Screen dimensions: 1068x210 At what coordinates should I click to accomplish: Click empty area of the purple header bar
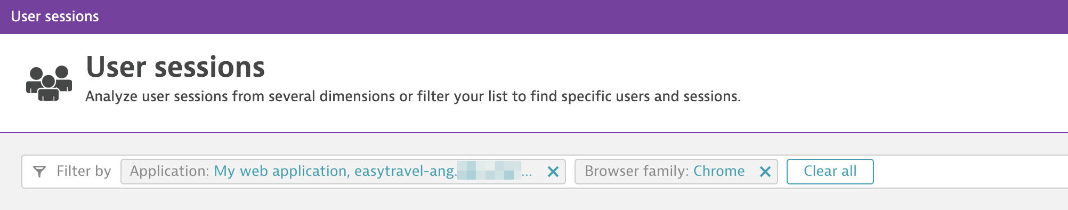[586, 17]
